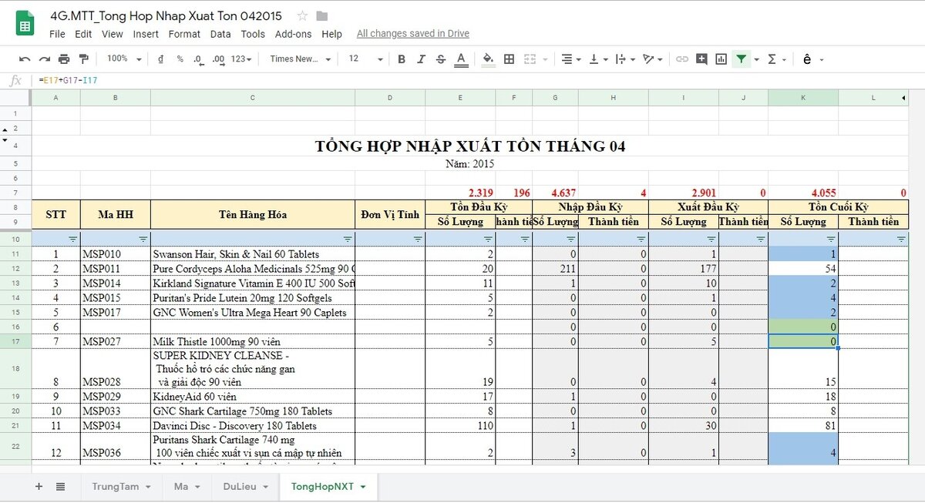Toggle italic formatting
The width and height of the screenshot is (925, 503).
coord(421,59)
